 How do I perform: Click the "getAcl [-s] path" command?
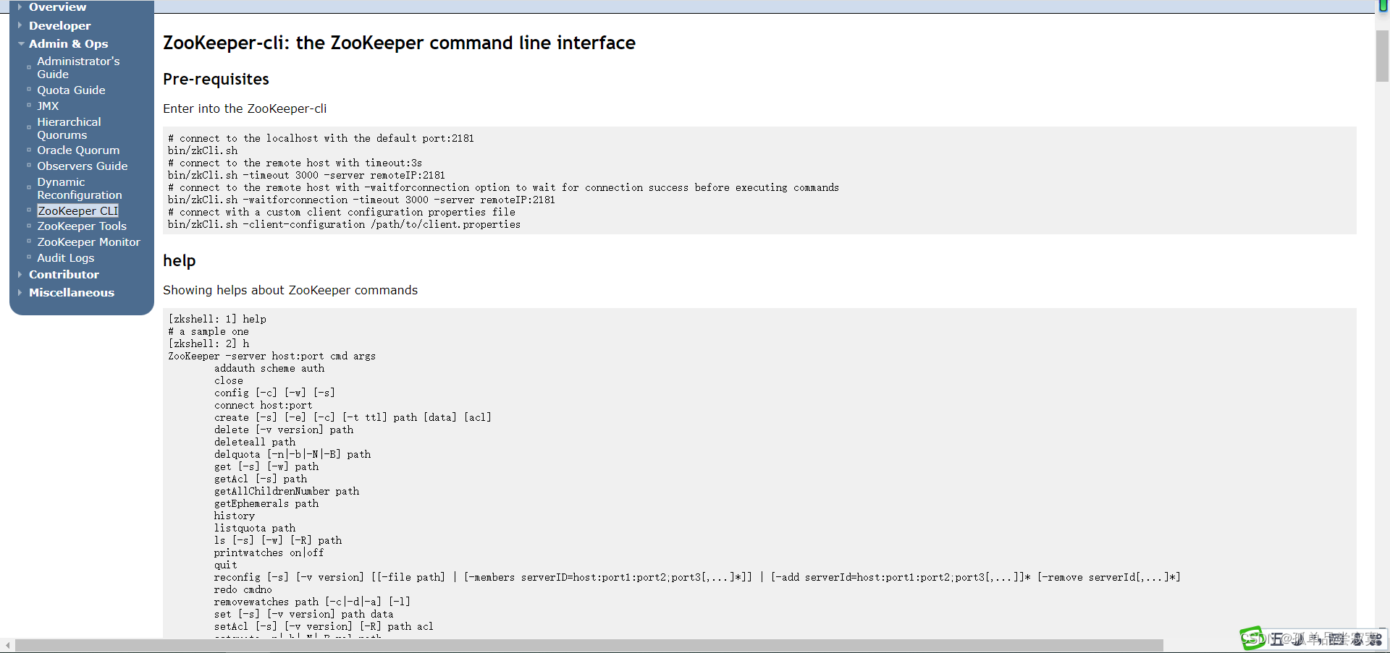[x=261, y=479]
